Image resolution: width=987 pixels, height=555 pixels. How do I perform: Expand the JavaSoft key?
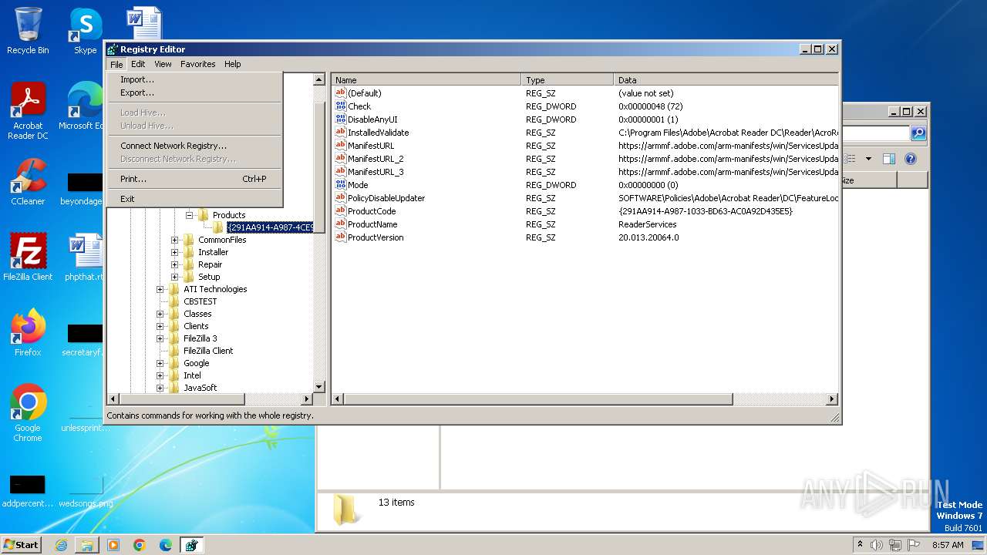click(x=160, y=388)
